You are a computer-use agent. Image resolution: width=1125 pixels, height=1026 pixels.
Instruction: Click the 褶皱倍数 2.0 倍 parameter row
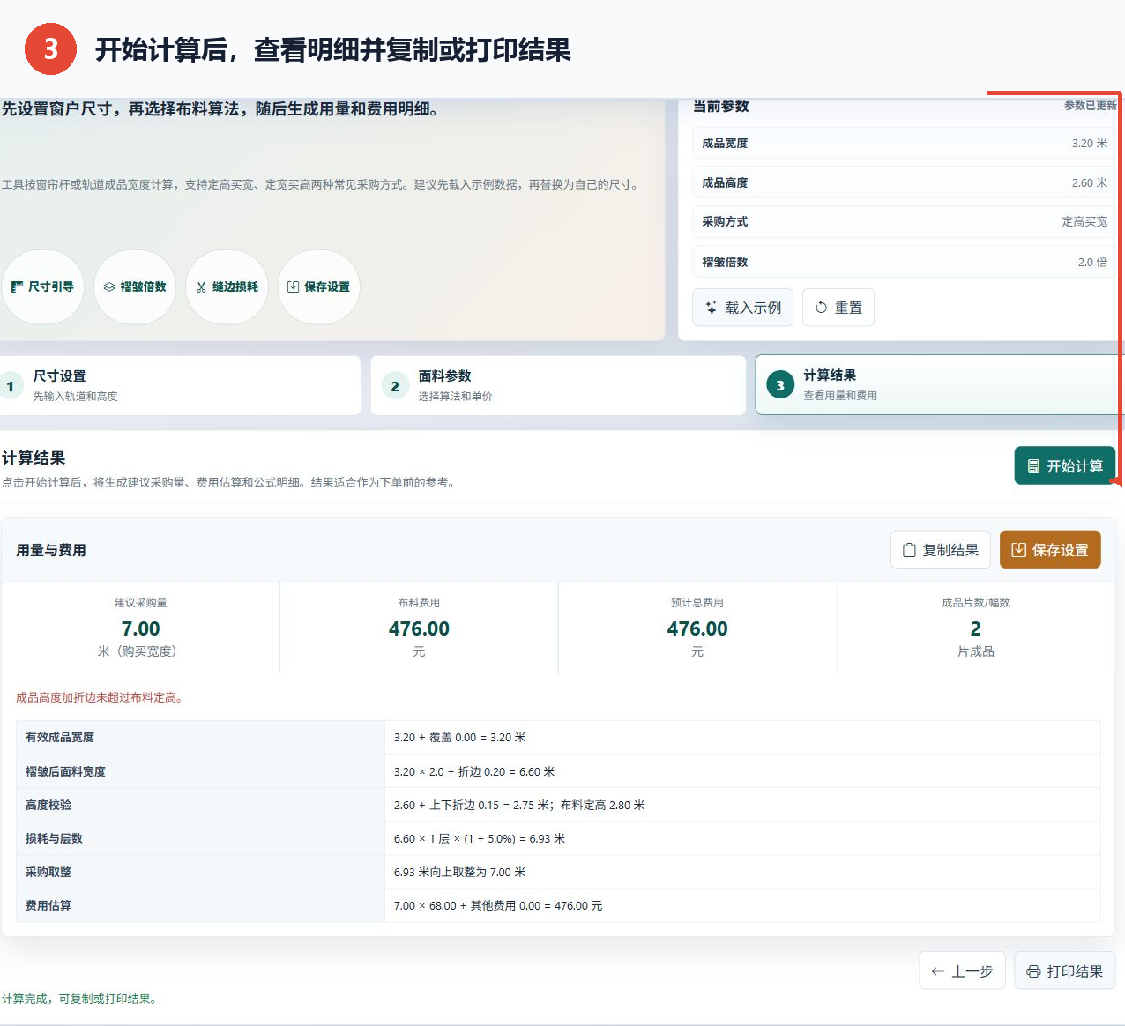point(905,262)
